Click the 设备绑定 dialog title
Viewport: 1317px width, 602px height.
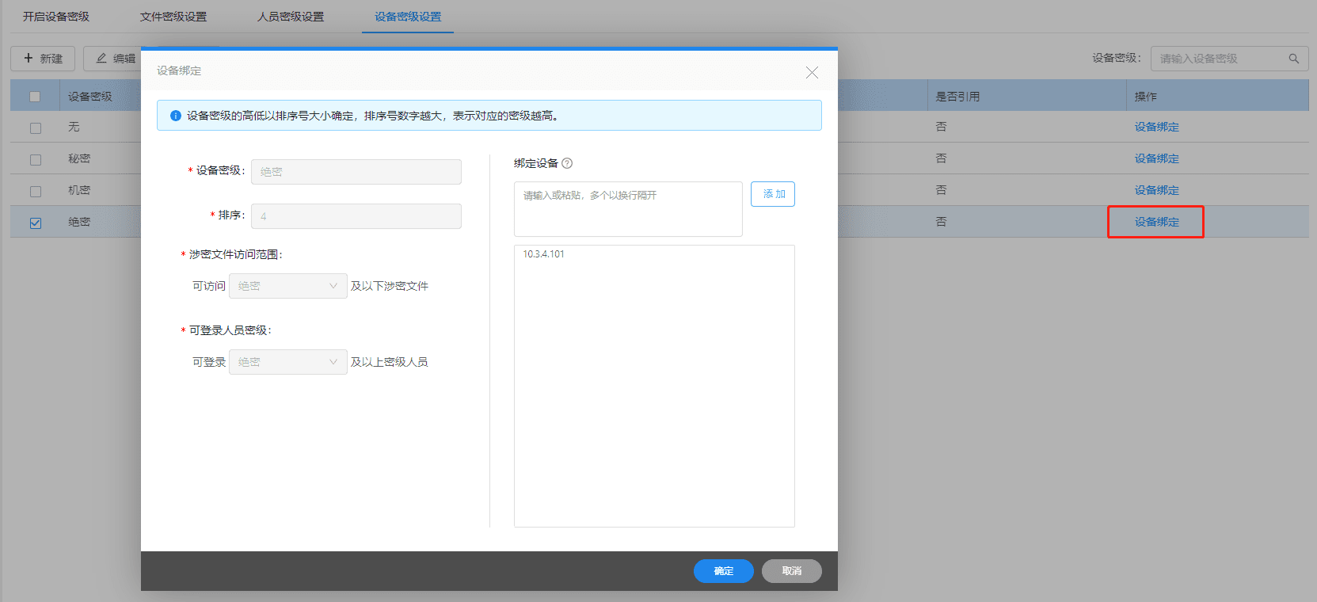click(x=179, y=70)
